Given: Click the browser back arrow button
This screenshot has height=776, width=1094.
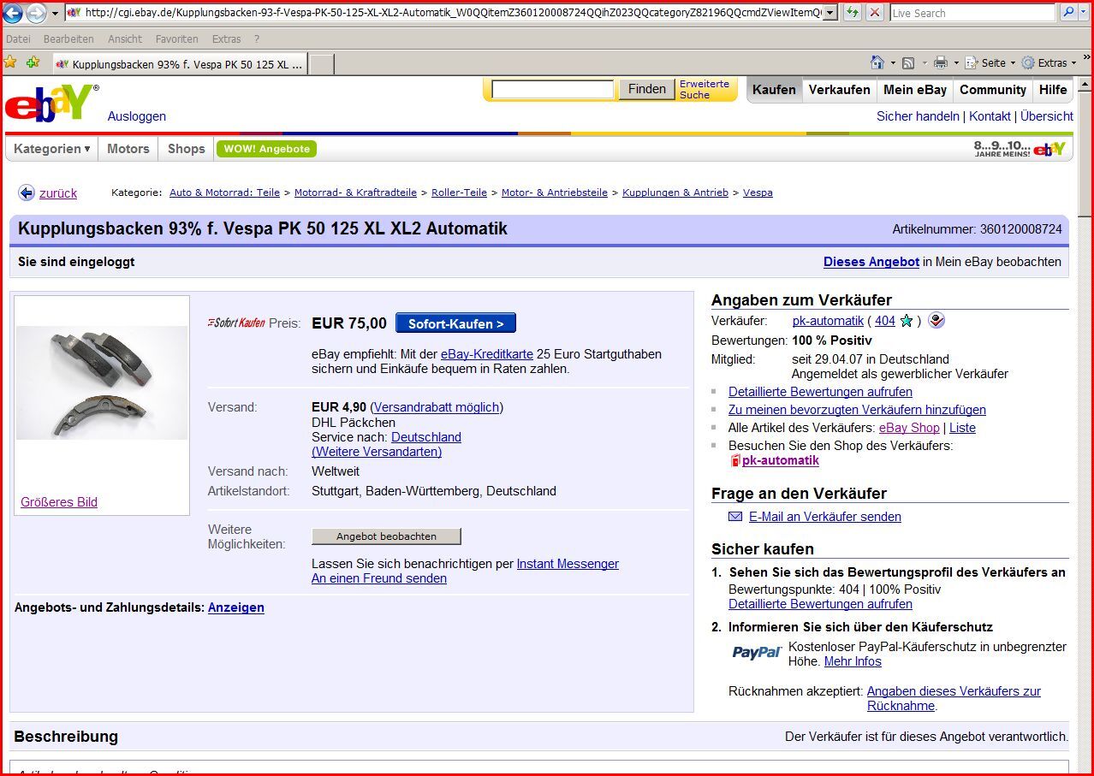Looking at the screenshot, I should pyautogui.click(x=13, y=13).
